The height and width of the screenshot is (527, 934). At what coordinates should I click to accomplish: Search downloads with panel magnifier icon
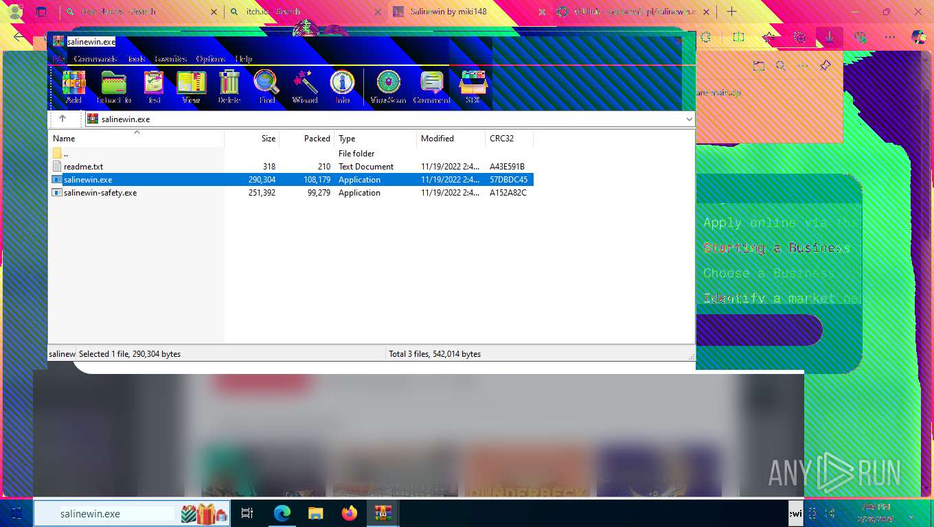tap(781, 66)
